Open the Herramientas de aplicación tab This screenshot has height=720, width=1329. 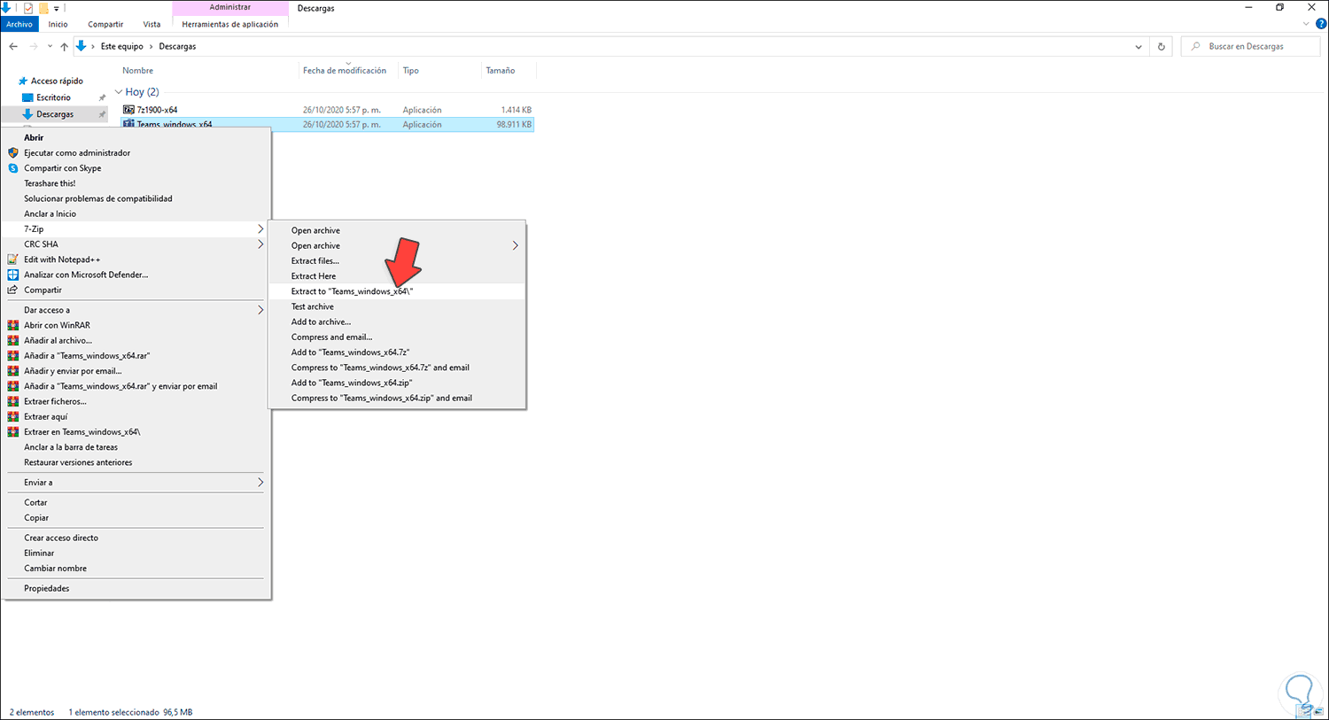(230, 25)
